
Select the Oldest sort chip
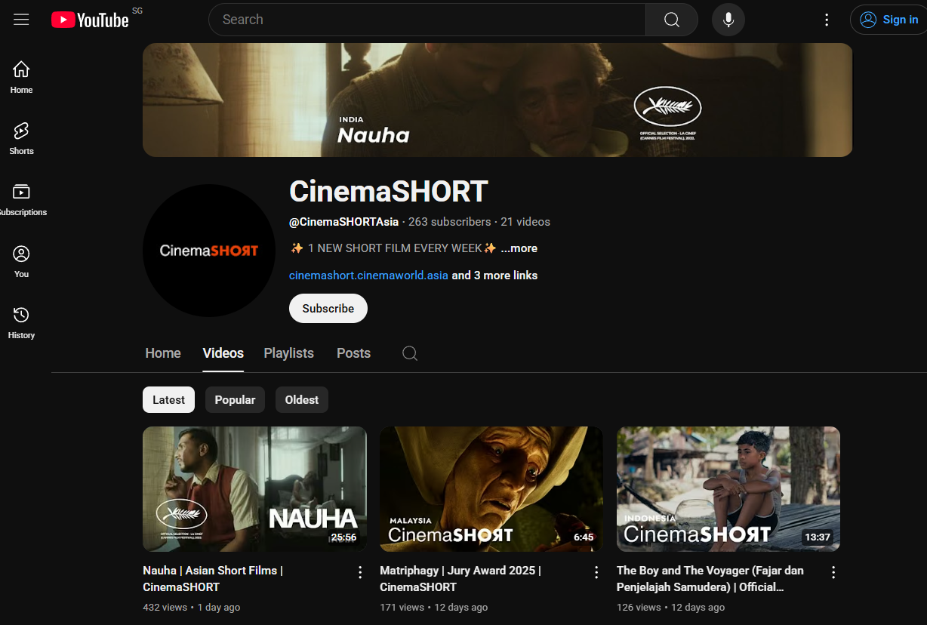point(301,400)
